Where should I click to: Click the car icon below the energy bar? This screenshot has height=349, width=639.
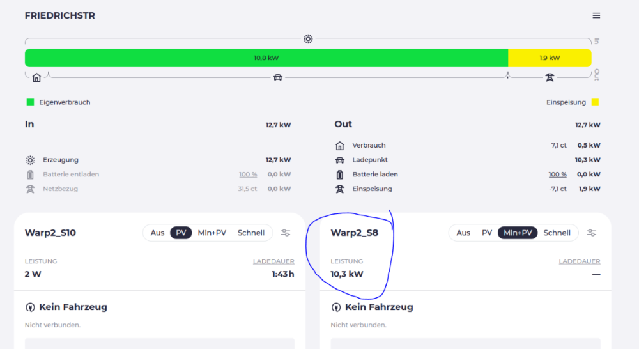(x=277, y=77)
